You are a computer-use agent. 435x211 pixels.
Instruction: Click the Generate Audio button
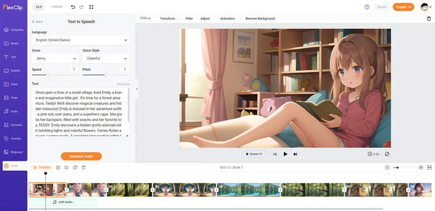tap(81, 156)
